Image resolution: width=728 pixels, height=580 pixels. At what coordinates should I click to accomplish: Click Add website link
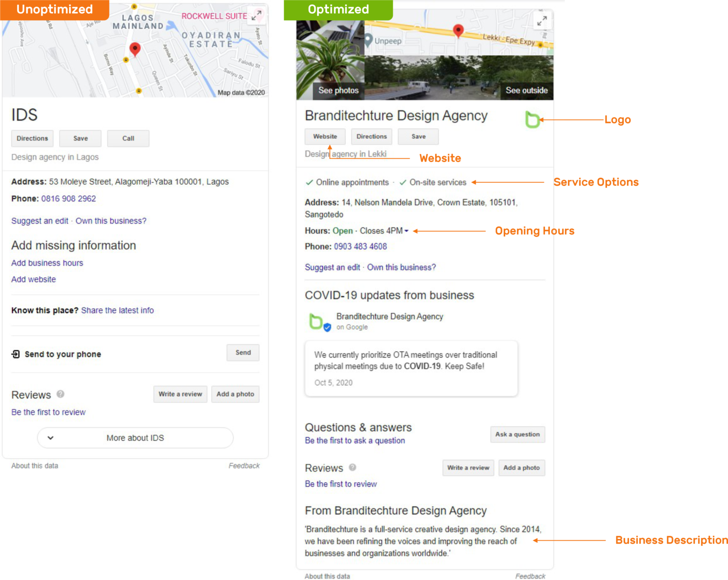[x=34, y=280]
